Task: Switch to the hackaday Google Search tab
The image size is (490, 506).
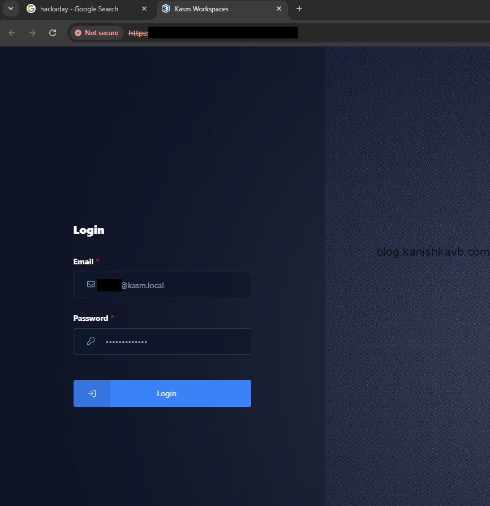Action: 79,9
